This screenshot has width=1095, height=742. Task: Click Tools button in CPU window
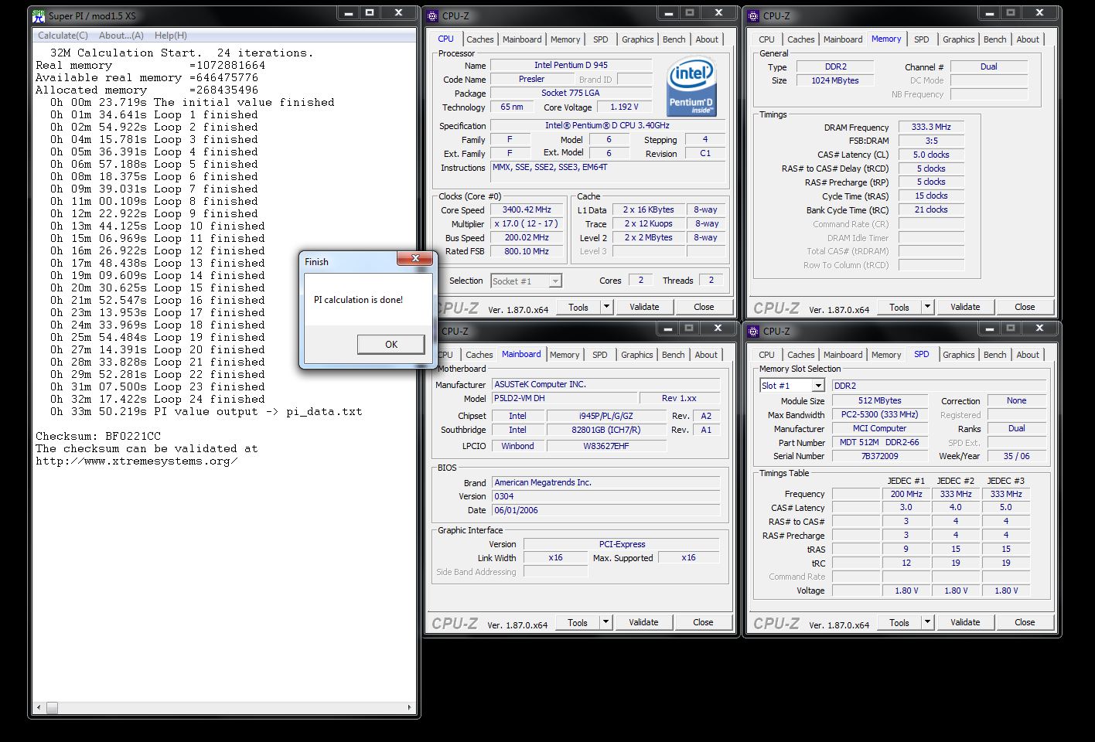coord(578,307)
